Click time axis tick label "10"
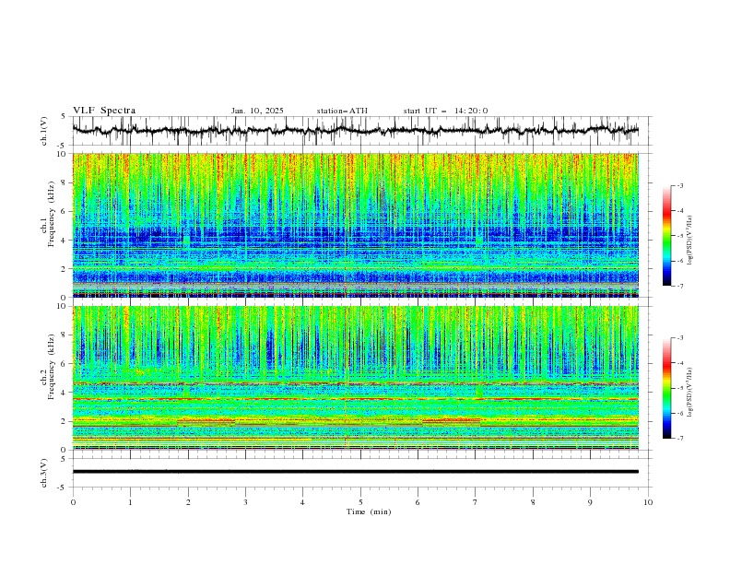The image size is (730, 564). click(x=648, y=502)
